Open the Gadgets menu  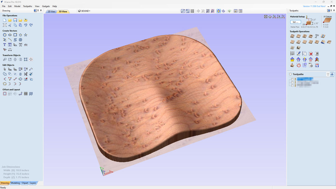46,6
